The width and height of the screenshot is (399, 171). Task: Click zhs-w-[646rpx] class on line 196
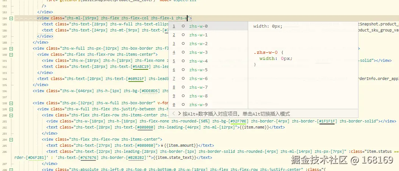78,91
